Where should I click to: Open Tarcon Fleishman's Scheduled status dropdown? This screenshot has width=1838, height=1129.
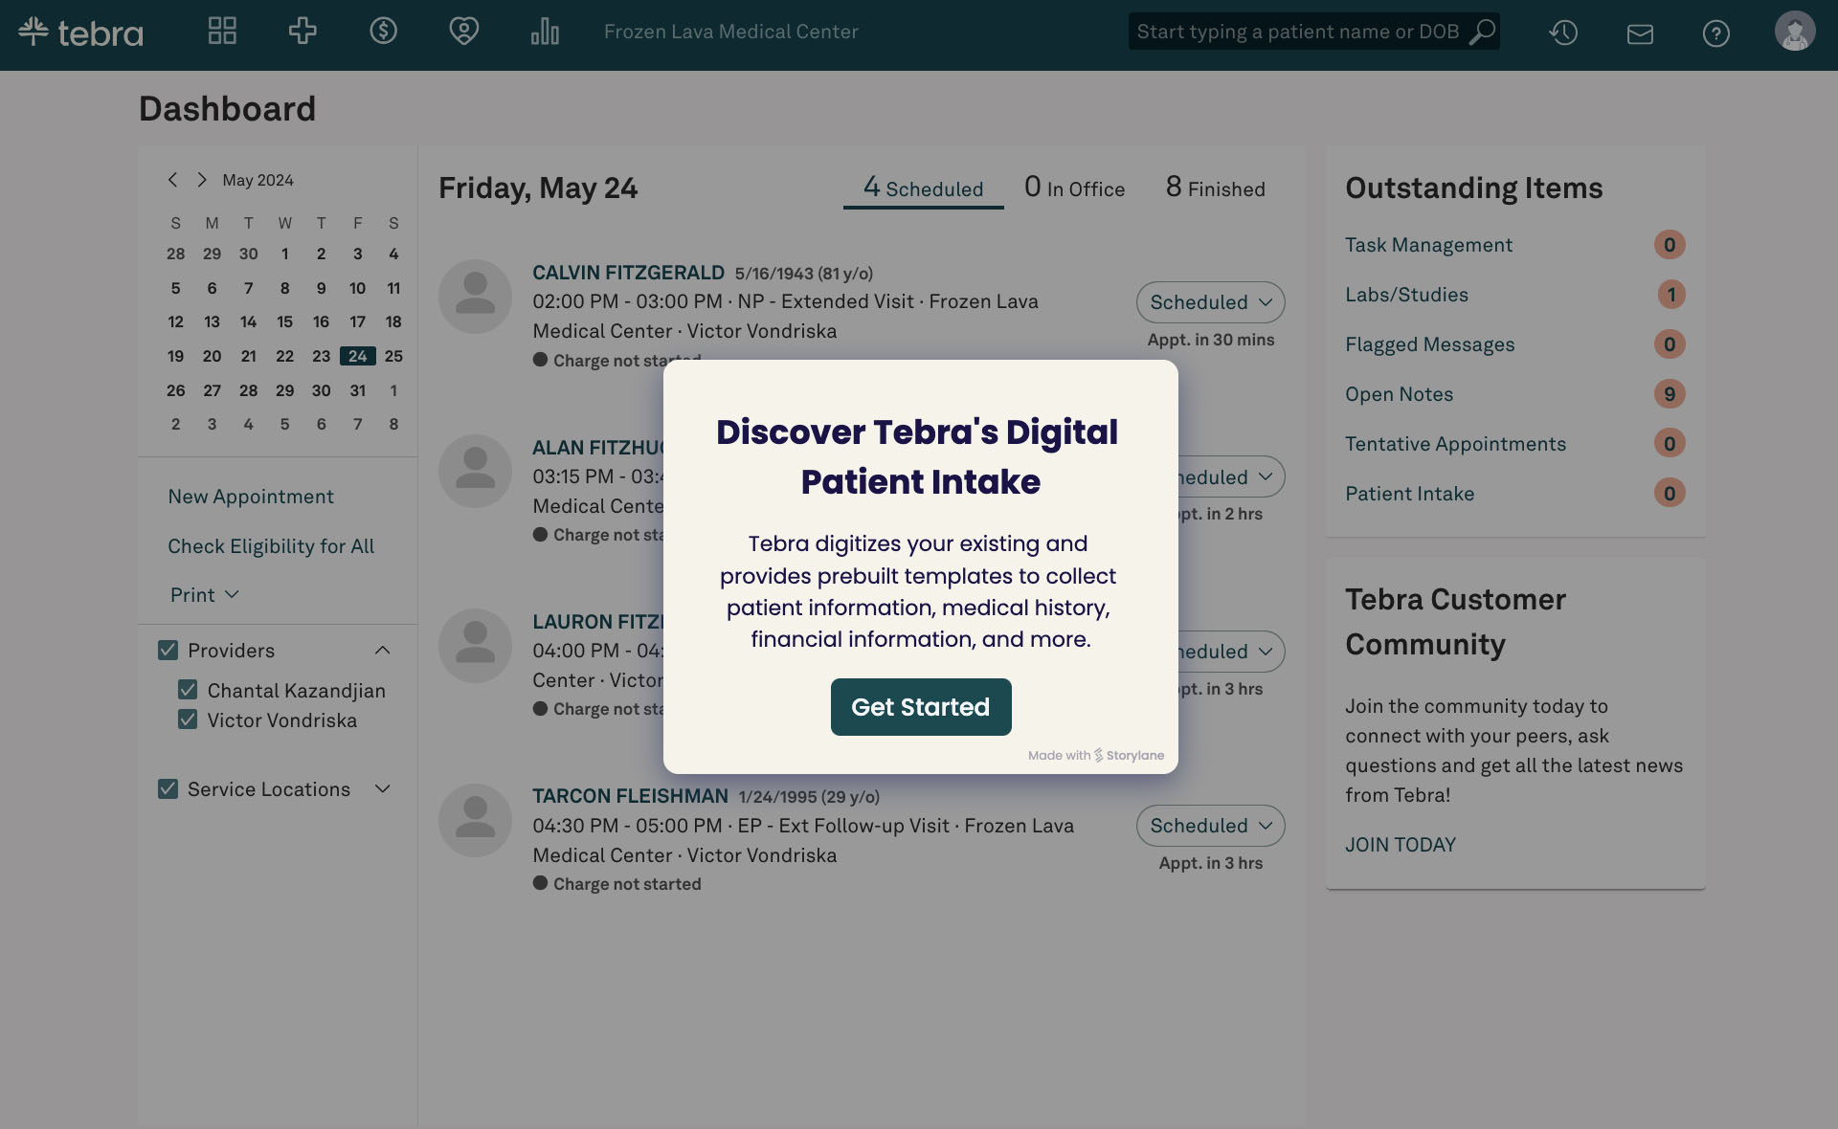1210,826
